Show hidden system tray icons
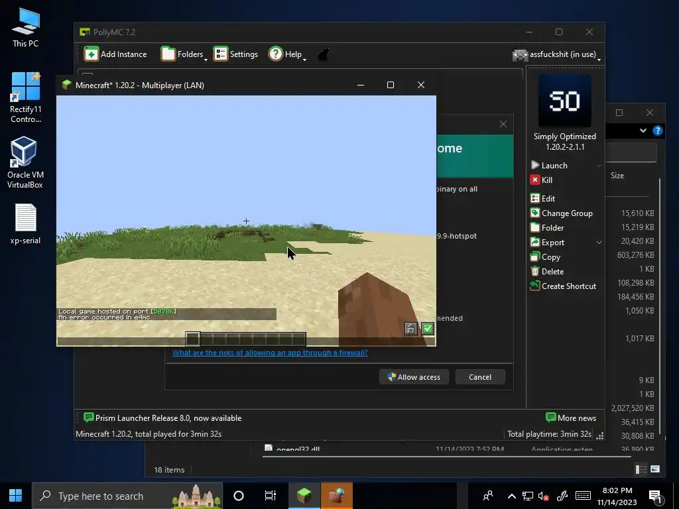 click(x=511, y=496)
